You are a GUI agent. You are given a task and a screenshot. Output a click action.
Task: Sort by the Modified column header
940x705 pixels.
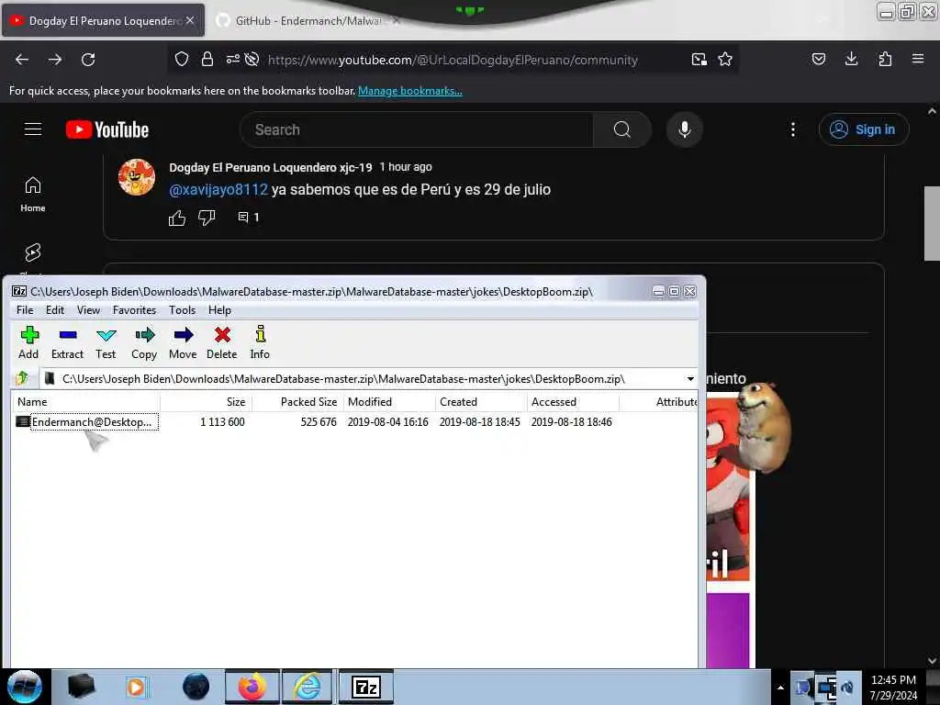[x=389, y=402]
